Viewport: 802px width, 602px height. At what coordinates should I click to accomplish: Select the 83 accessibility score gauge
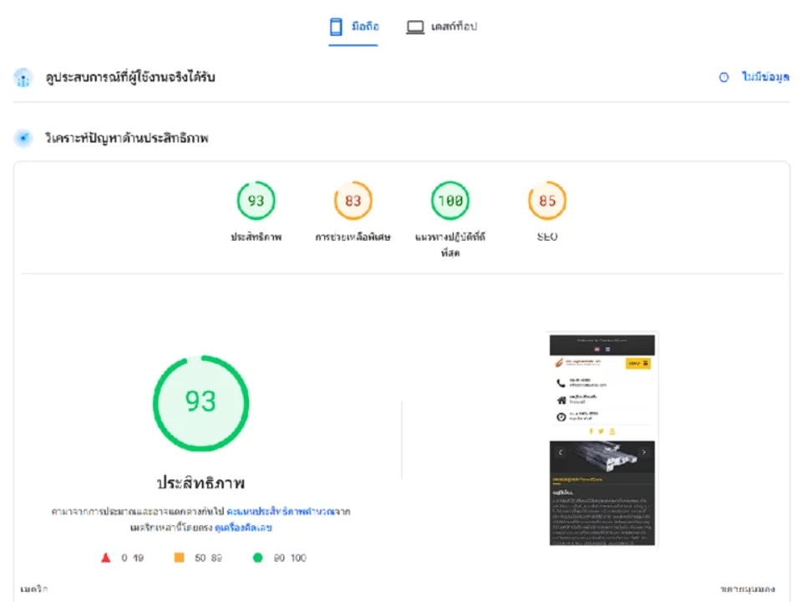(x=353, y=201)
